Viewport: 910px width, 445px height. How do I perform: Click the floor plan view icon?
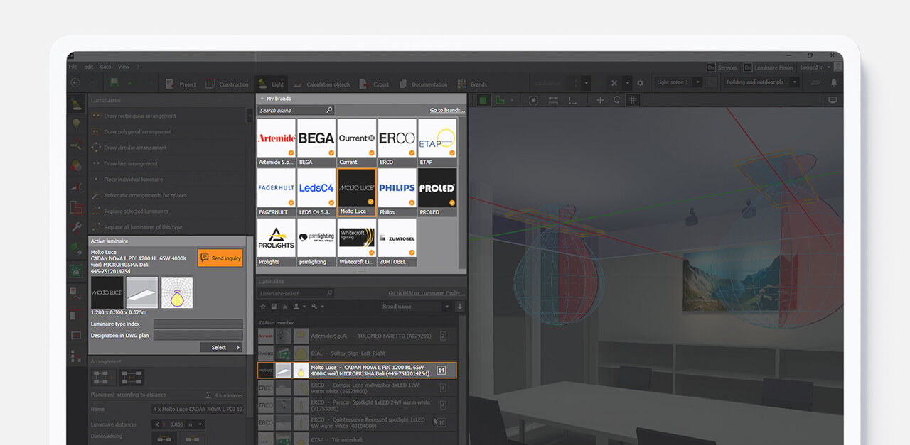(x=500, y=100)
